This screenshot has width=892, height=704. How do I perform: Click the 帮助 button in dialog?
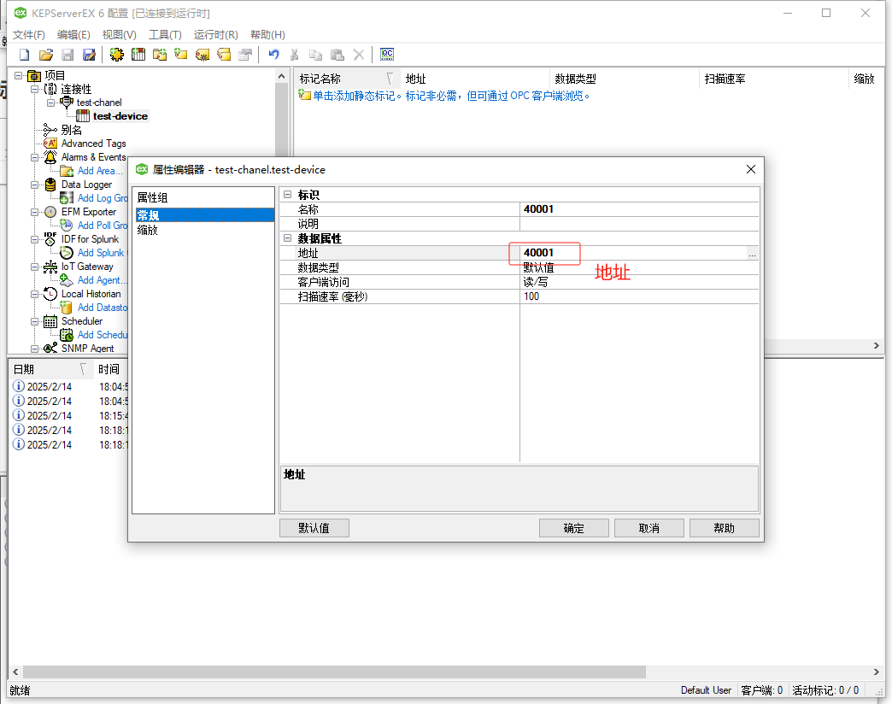tap(725, 528)
